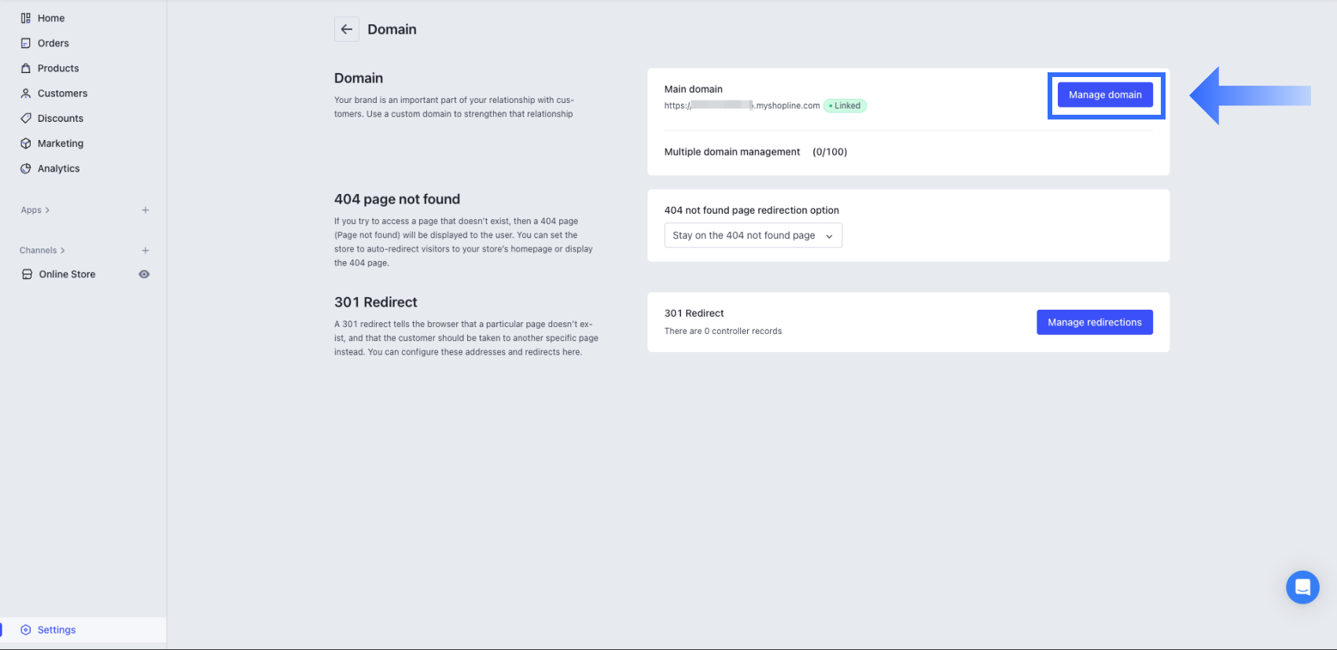Click the back arrow next to Domain
This screenshot has width=1337, height=650.
tap(347, 29)
